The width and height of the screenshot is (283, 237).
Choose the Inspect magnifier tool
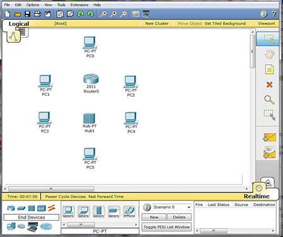point(269,100)
